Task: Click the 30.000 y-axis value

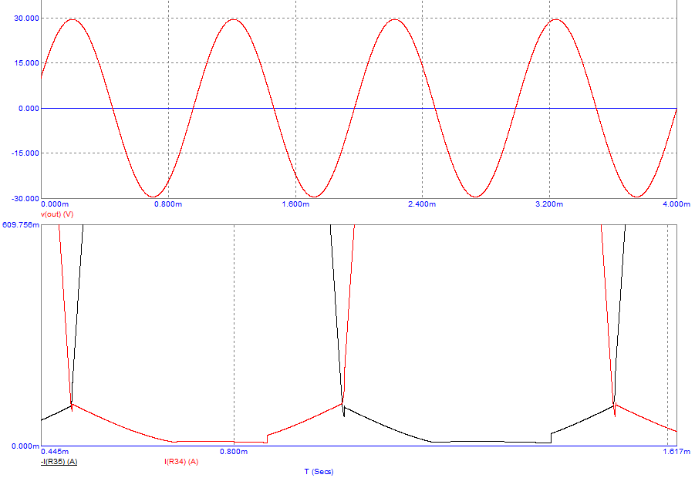Action: (x=26, y=19)
